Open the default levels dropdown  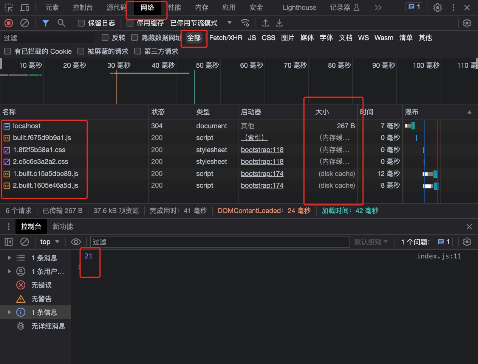[x=371, y=242]
